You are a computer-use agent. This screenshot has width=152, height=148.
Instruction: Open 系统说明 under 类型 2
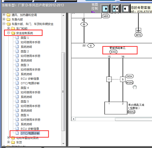click(26, 60)
